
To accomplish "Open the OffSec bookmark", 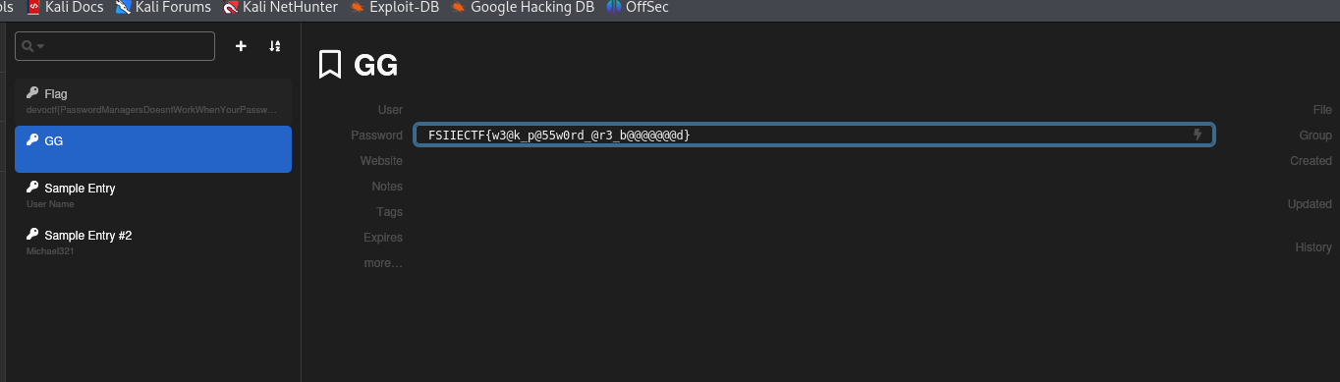I will pyautogui.click(x=638, y=7).
